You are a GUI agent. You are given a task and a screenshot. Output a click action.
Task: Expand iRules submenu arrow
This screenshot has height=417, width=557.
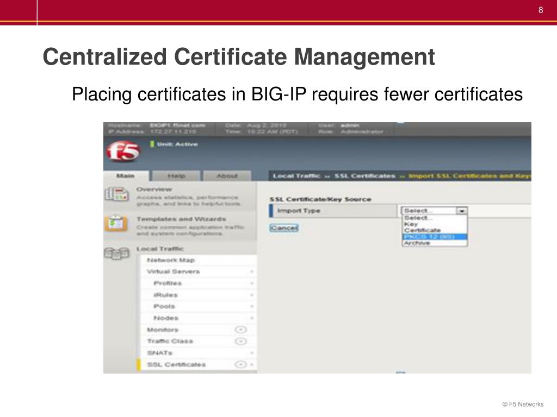252,295
